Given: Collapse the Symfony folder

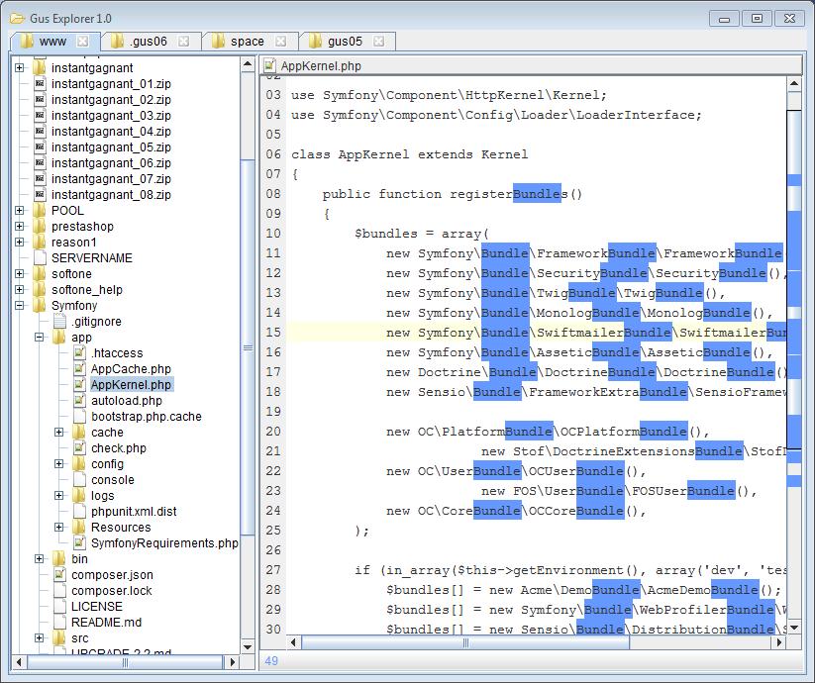Looking at the screenshot, I should coord(20,306).
